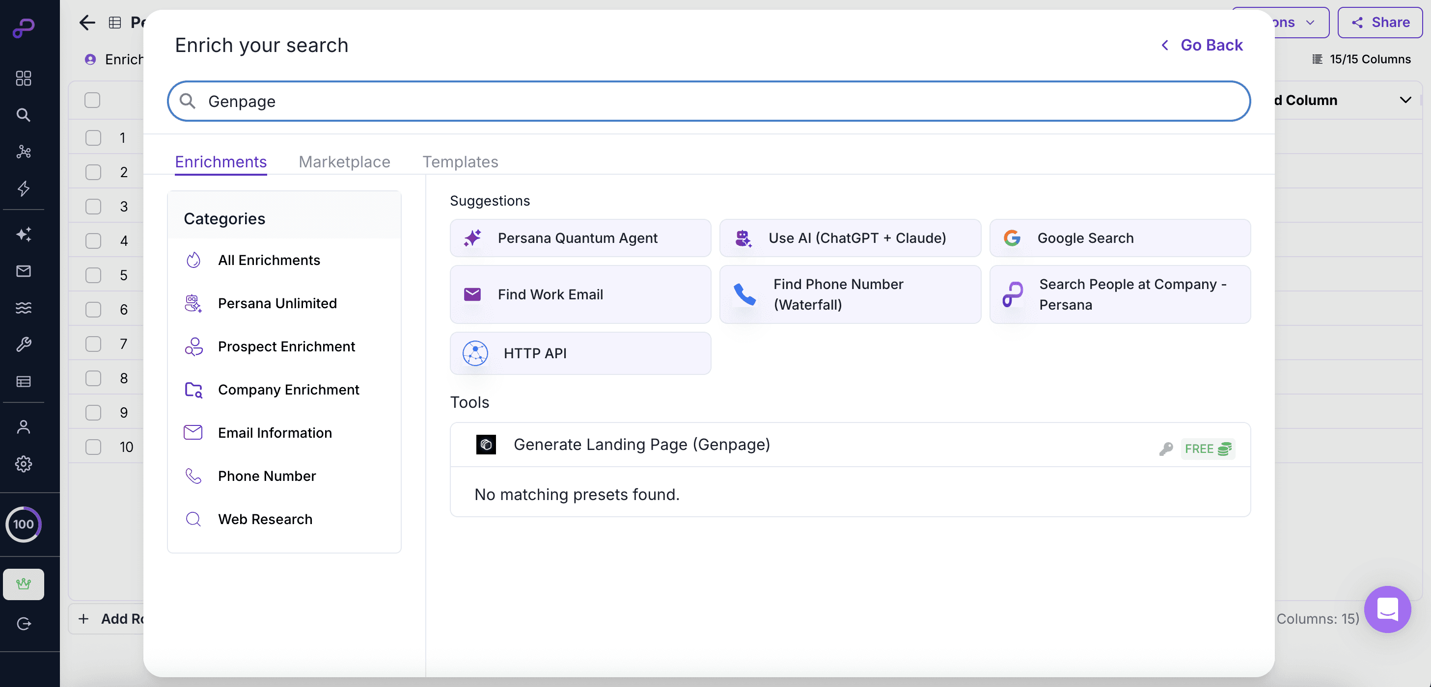Click the green crown upgrade icon
This screenshot has width=1431, height=687.
click(24, 584)
